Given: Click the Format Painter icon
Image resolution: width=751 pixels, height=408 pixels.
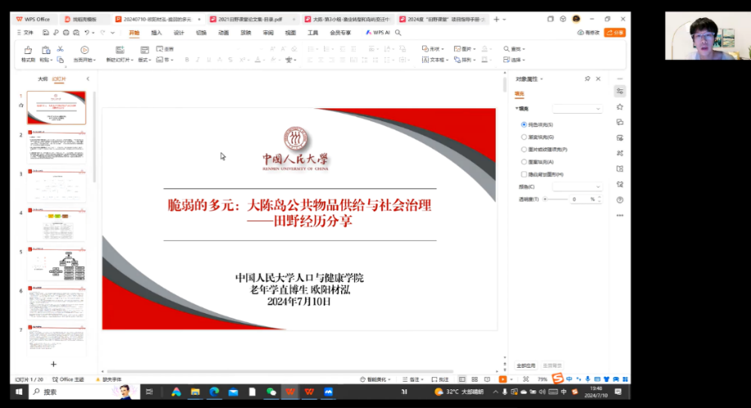Looking at the screenshot, I should [x=27, y=51].
